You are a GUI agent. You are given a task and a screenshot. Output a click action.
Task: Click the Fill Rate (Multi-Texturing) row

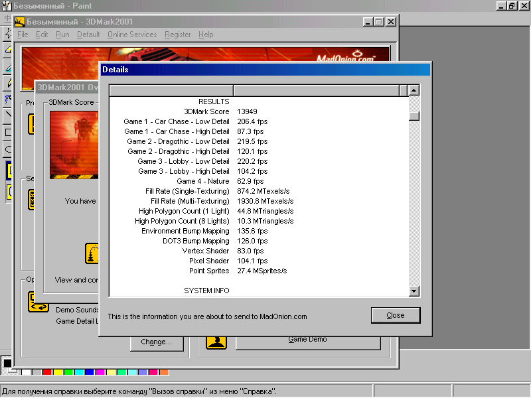coord(259,202)
